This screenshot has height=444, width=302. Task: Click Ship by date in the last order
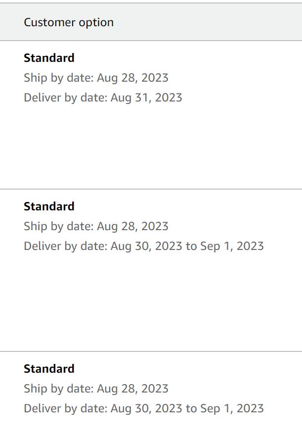click(x=96, y=389)
